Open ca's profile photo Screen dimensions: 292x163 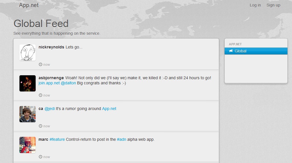[28, 114]
